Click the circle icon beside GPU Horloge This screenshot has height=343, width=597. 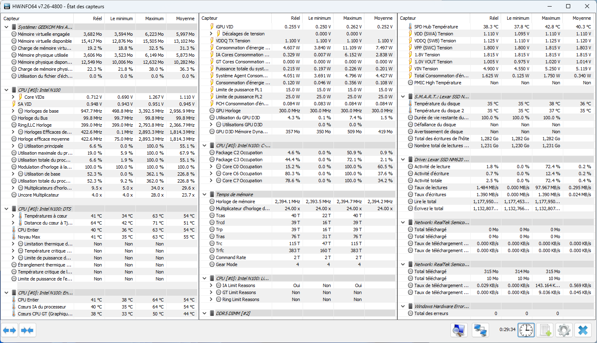click(x=212, y=111)
